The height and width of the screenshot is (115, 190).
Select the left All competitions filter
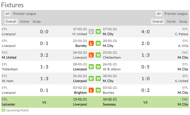coord(8,14)
